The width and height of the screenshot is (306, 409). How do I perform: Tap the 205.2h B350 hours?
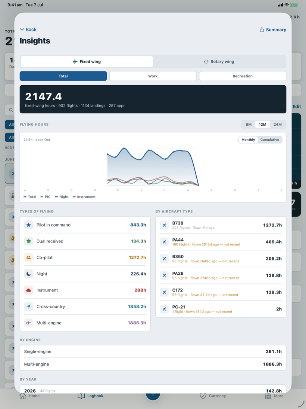[274, 259]
